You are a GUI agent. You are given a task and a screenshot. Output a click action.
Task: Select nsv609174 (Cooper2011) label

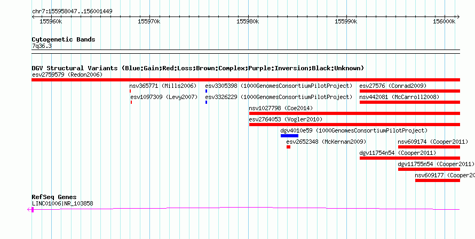pos(433,142)
